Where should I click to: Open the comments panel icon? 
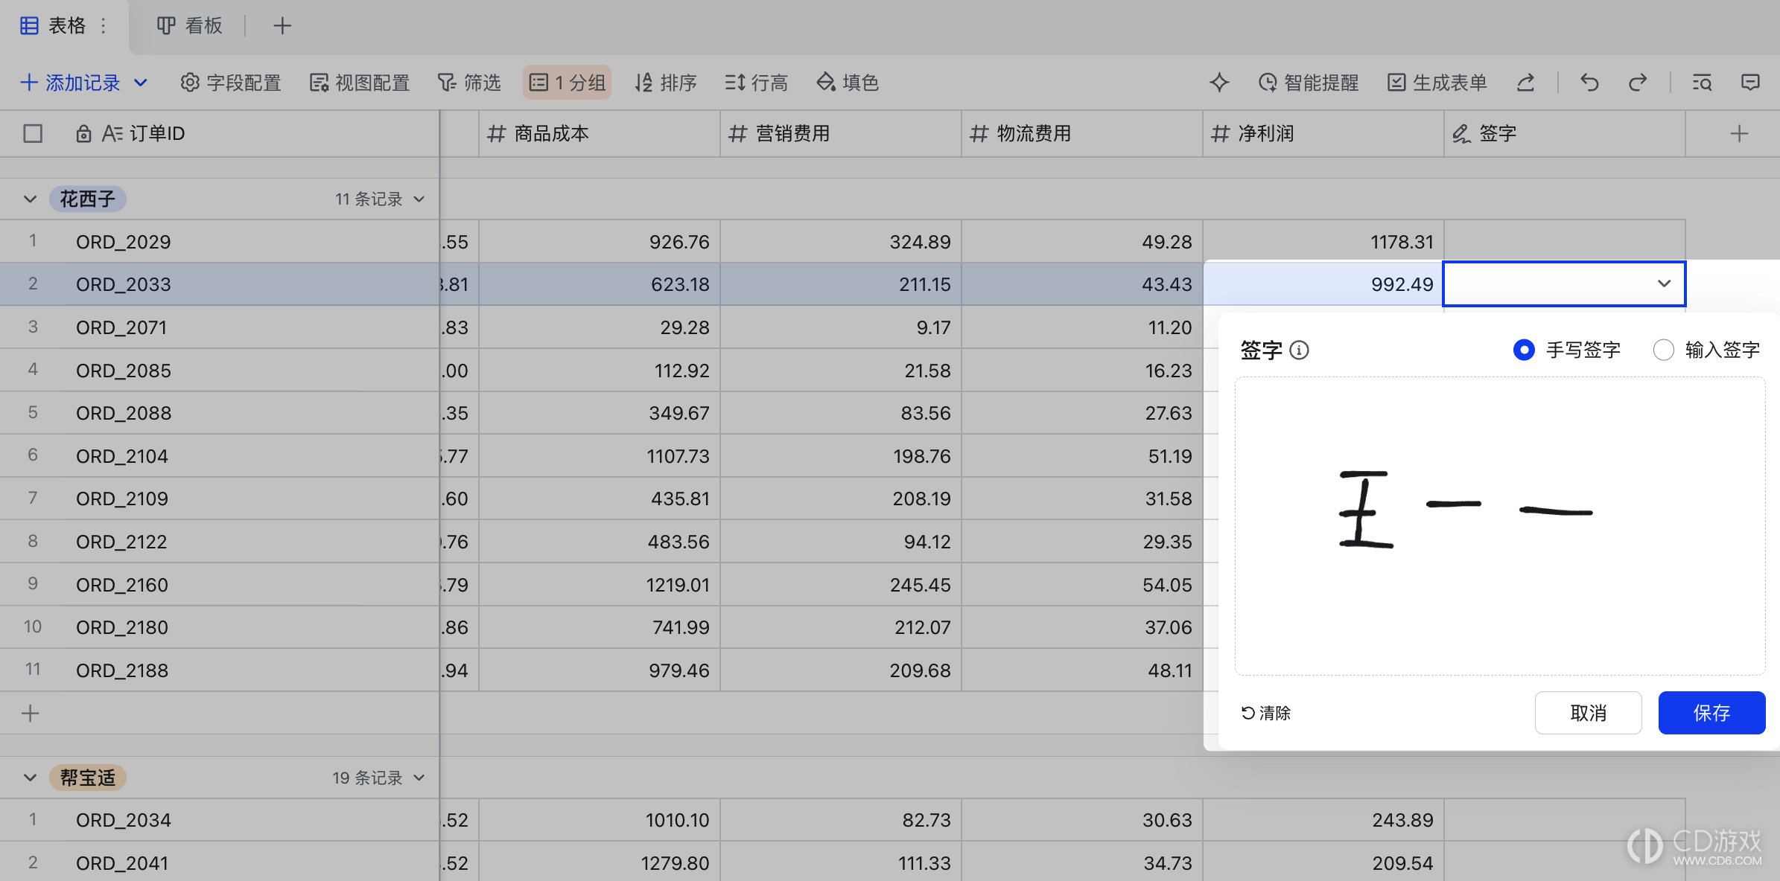click(x=1750, y=83)
